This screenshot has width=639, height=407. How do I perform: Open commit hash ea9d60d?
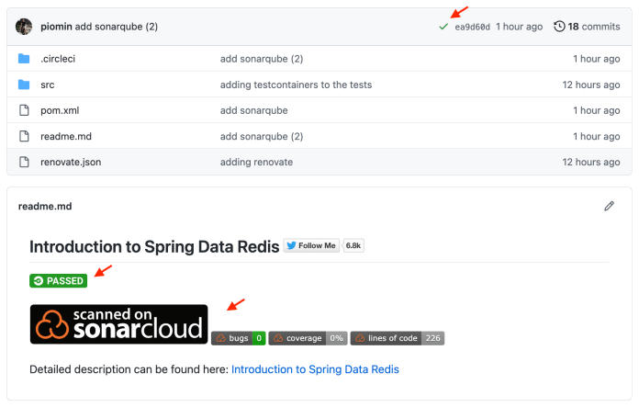click(x=472, y=27)
